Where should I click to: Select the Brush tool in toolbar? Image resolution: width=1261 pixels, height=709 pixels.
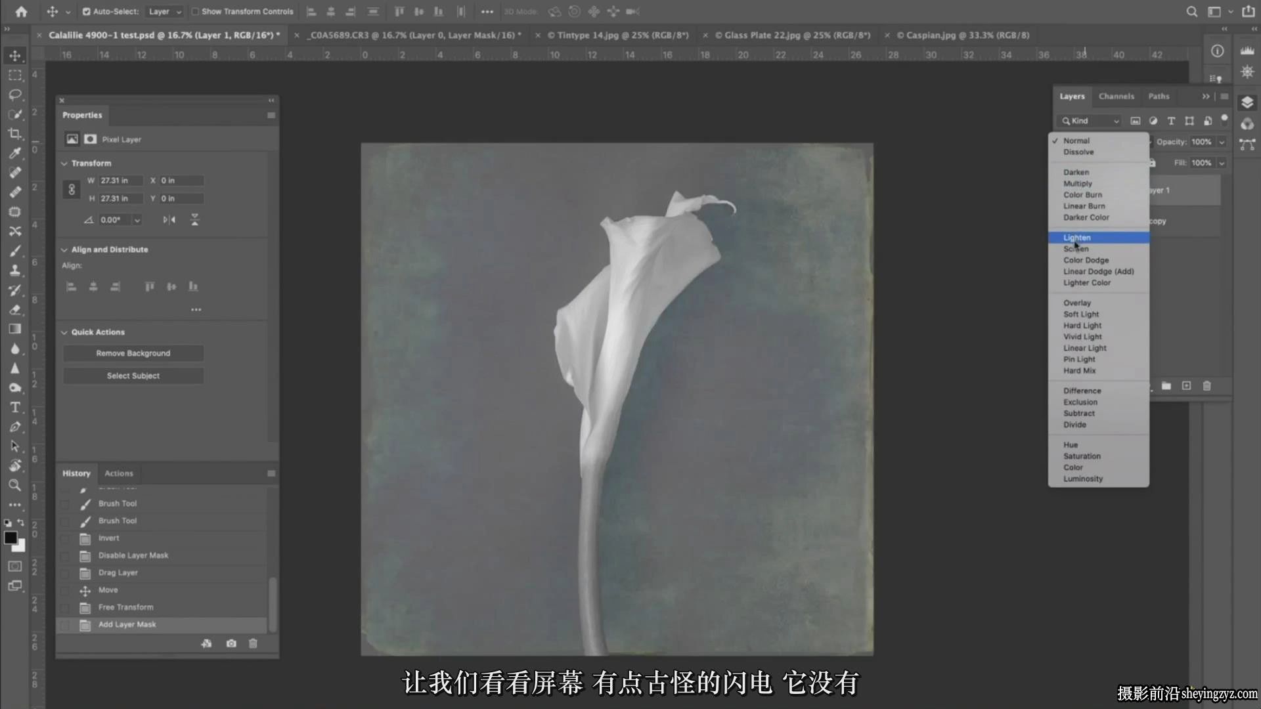15,251
